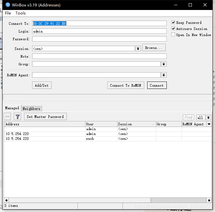215x212 pixels.
Task: Minimize the WinBox window
Action: pos(176,5)
